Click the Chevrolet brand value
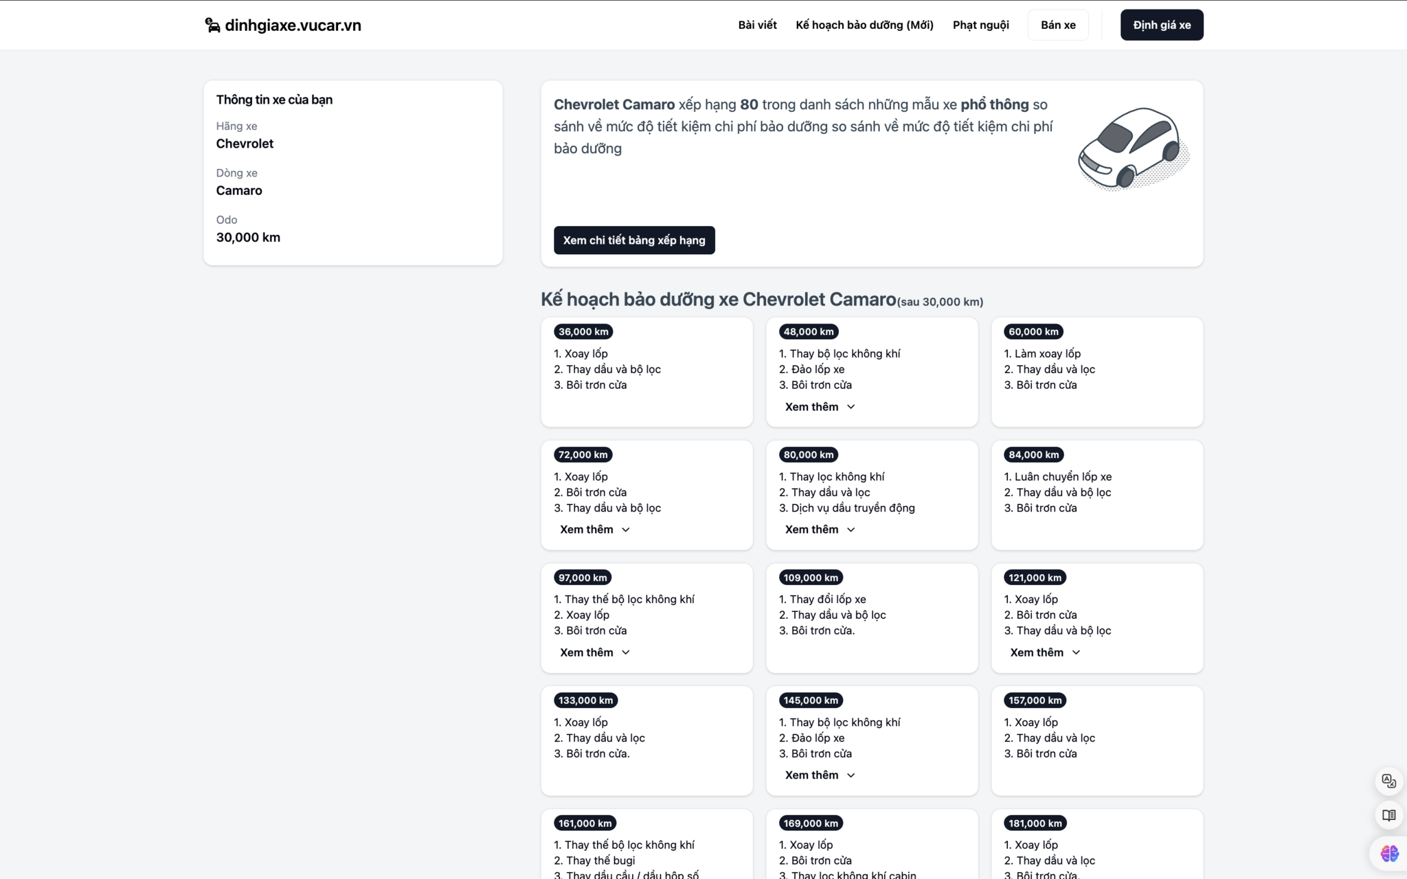Image resolution: width=1407 pixels, height=879 pixels. point(245,144)
